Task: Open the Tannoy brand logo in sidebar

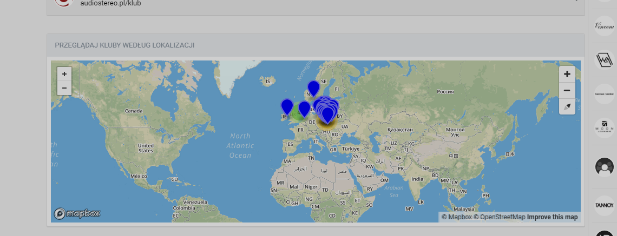Action: 604,206
